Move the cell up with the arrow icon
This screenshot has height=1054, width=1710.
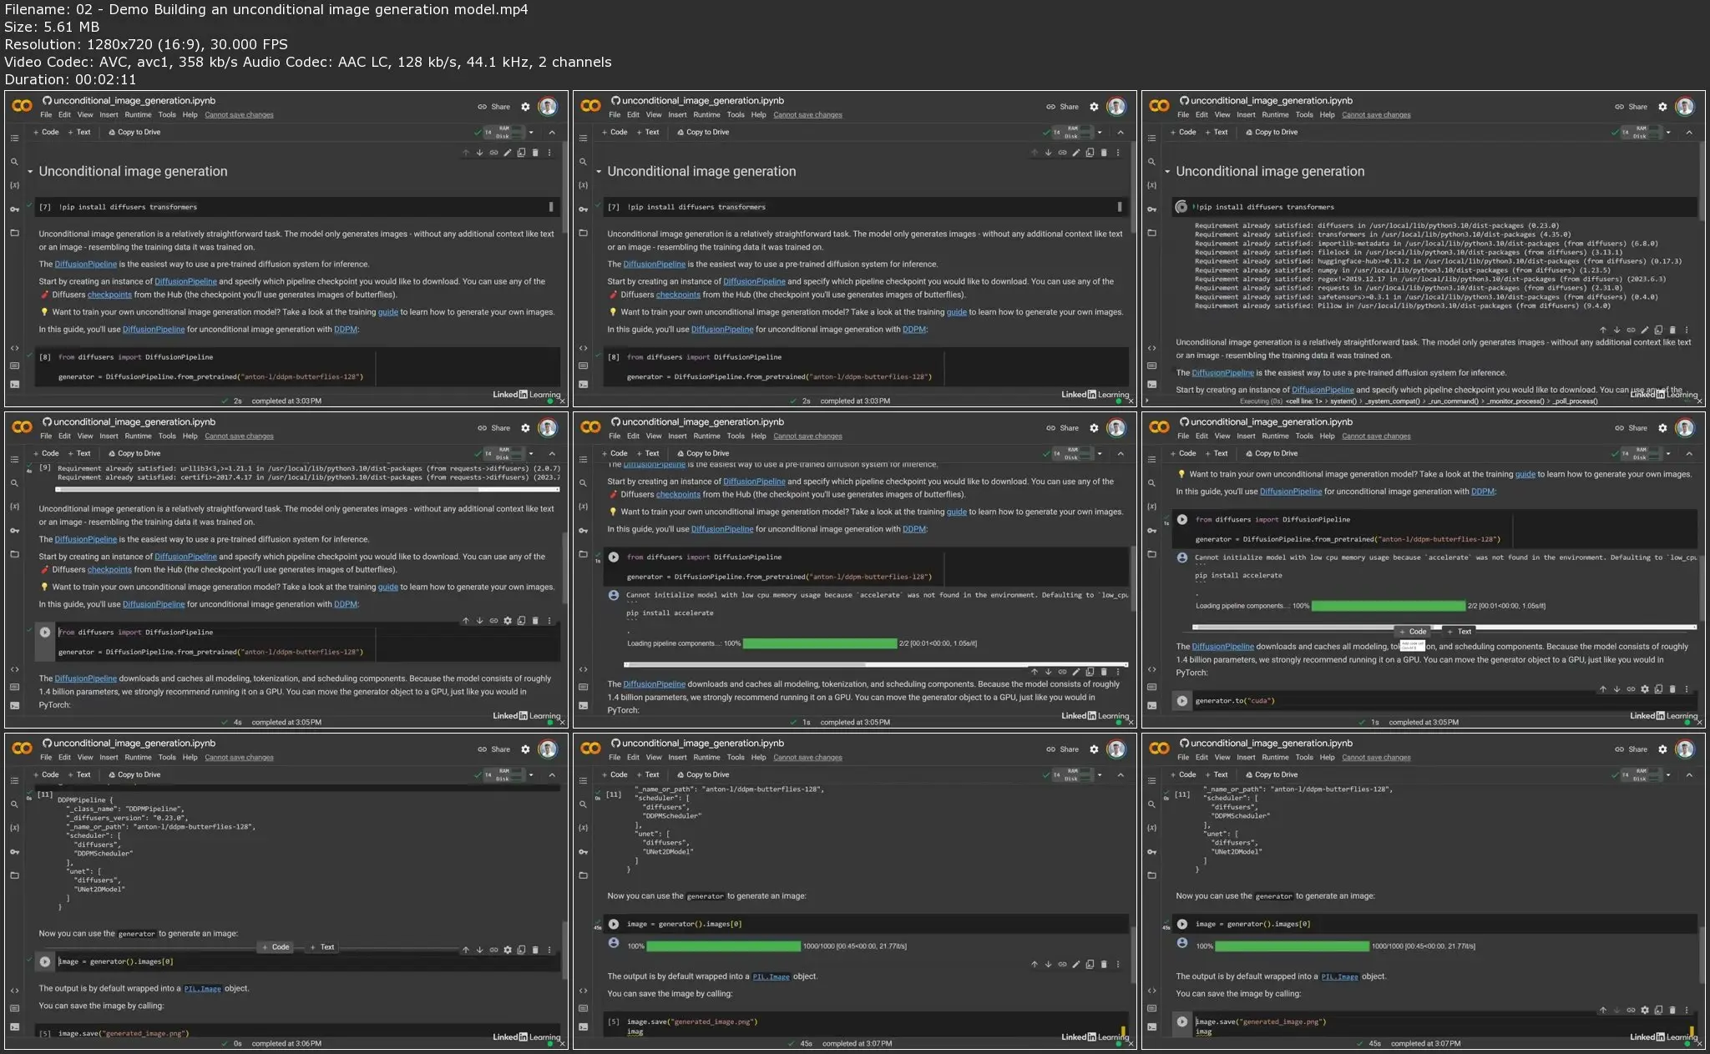[x=466, y=153]
